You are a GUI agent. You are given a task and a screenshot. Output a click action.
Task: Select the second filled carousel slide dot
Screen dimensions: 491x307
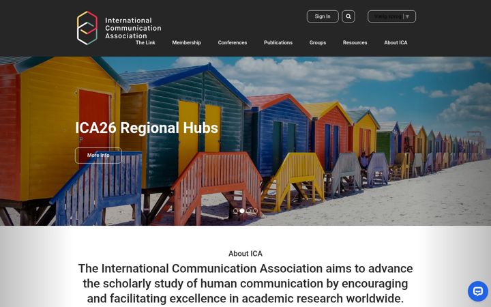242,211
